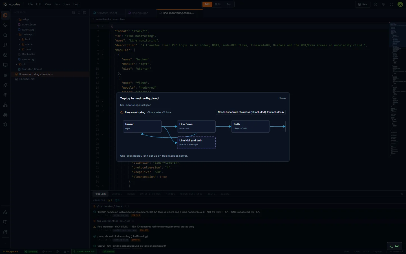Switch to Run mode toggle
The image size is (406, 254).
[x=229, y=4]
